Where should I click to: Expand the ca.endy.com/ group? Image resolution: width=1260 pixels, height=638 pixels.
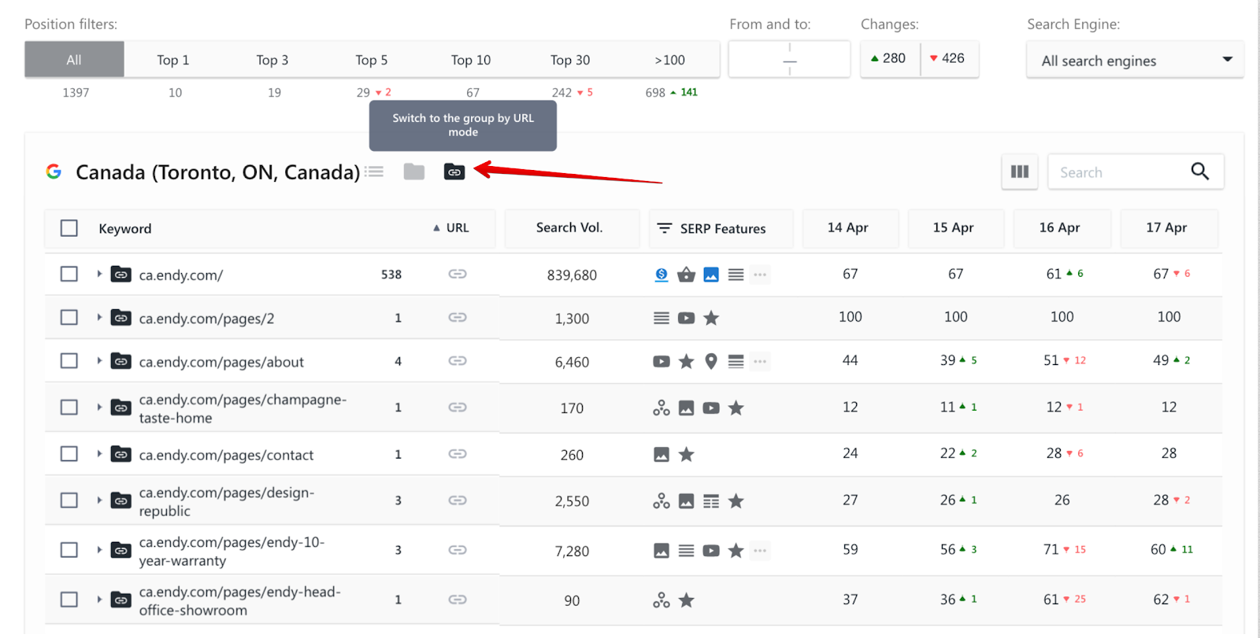[x=99, y=274]
